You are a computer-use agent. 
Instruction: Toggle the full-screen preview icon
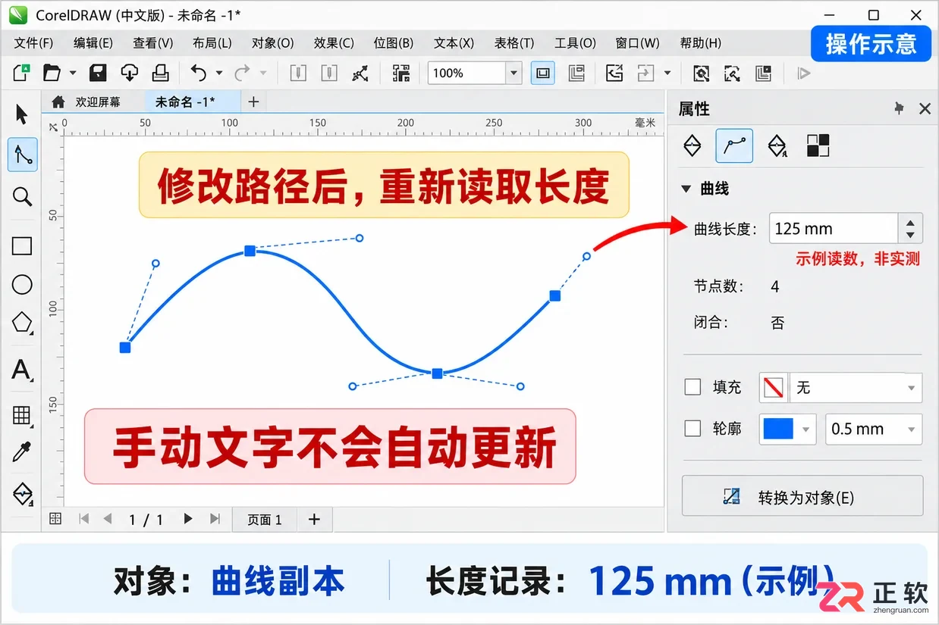pyautogui.click(x=542, y=73)
